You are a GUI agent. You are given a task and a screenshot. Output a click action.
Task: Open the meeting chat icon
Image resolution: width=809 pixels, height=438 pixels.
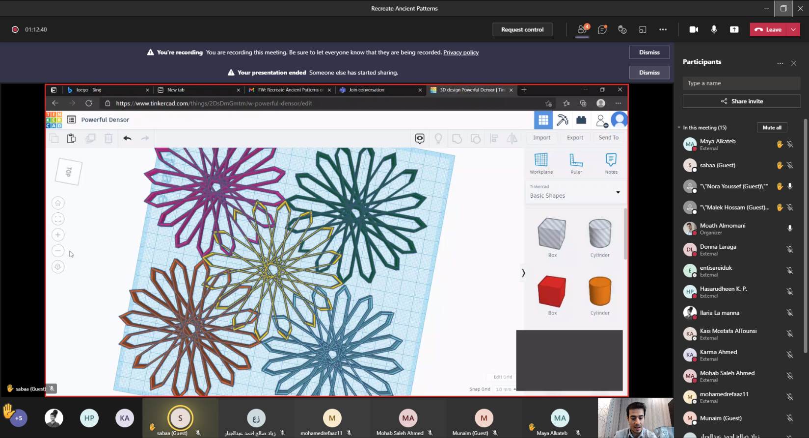(602, 29)
